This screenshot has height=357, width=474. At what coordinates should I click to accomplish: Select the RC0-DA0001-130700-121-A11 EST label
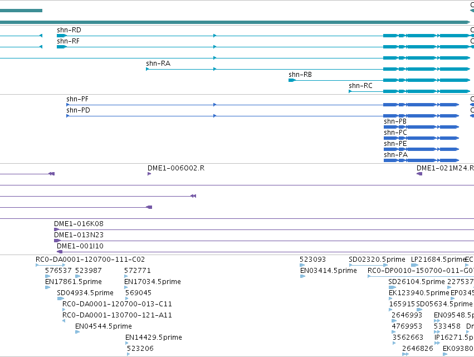(x=117, y=315)
